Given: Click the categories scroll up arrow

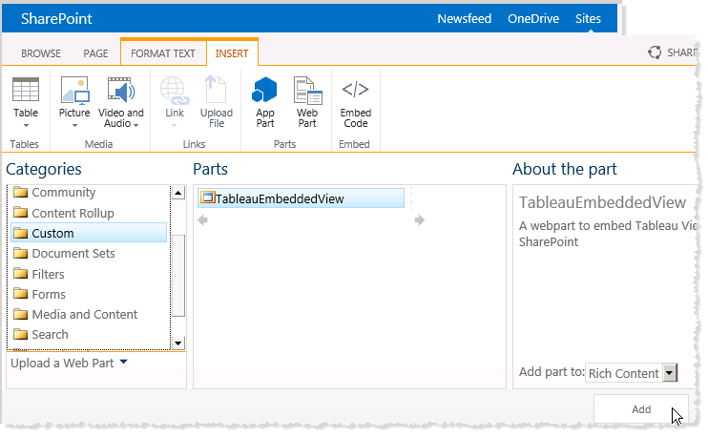Looking at the screenshot, I should coord(178,193).
